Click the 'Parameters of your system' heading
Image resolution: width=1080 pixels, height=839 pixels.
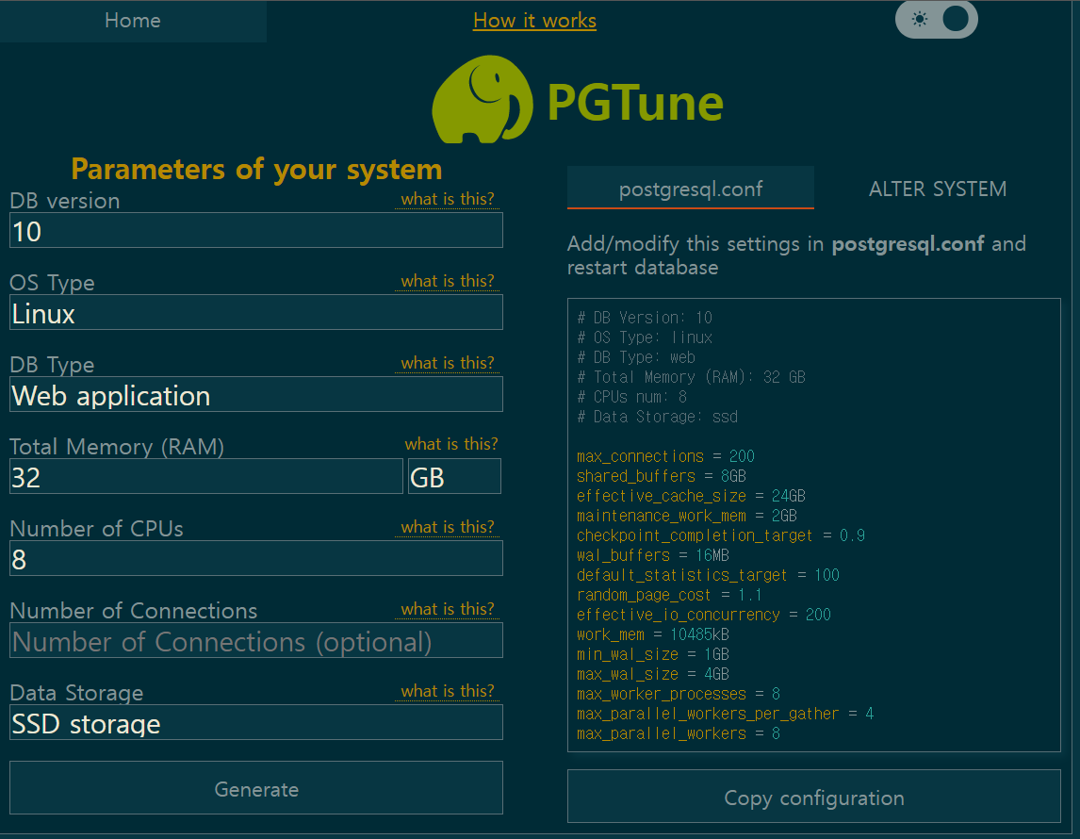coord(256,170)
